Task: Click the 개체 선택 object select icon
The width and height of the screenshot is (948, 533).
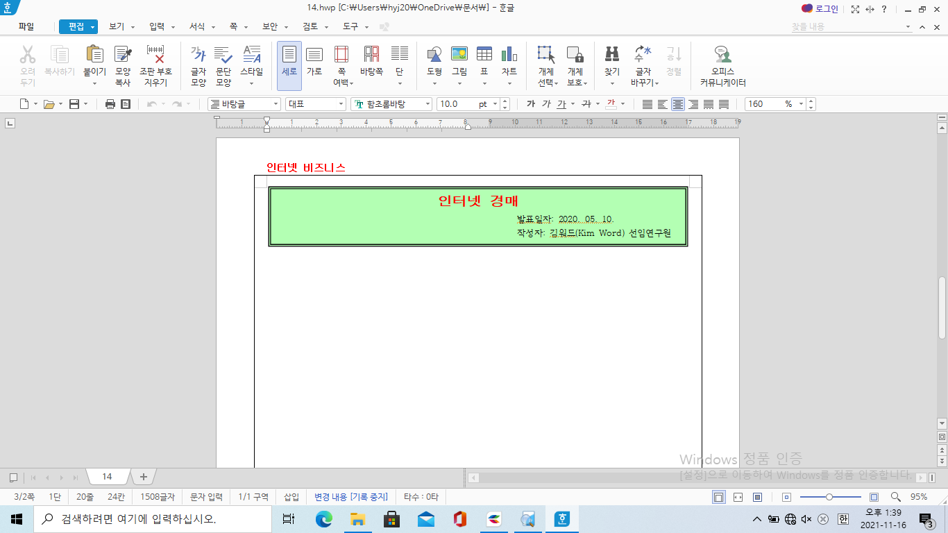Action: 545,55
